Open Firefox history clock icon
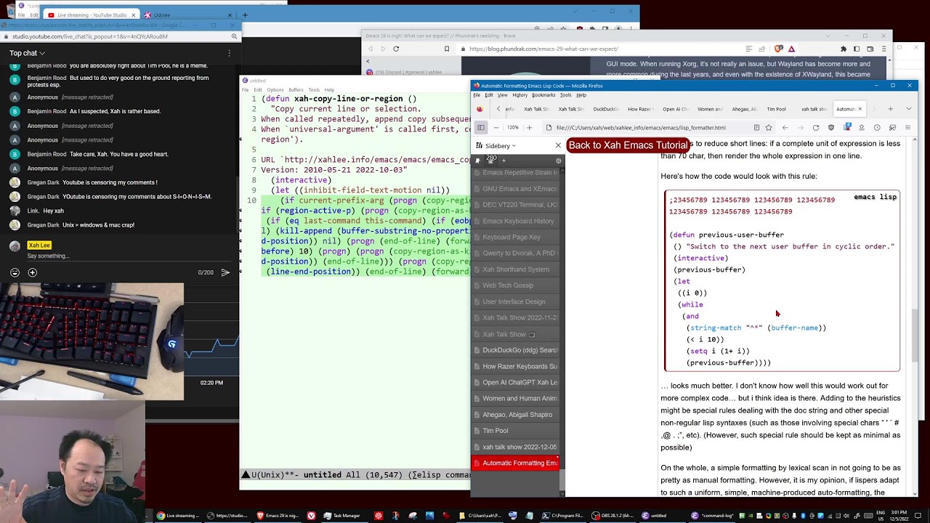Viewport: 930px width, 523px height. click(x=877, y=128)
